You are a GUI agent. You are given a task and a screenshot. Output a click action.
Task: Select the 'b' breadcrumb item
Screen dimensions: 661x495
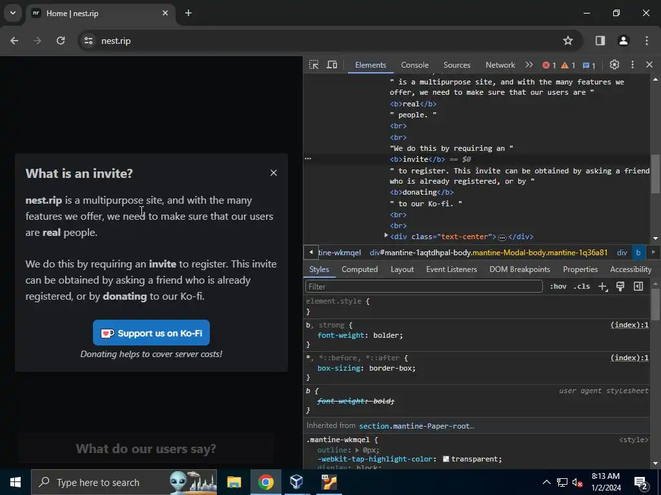638,253
